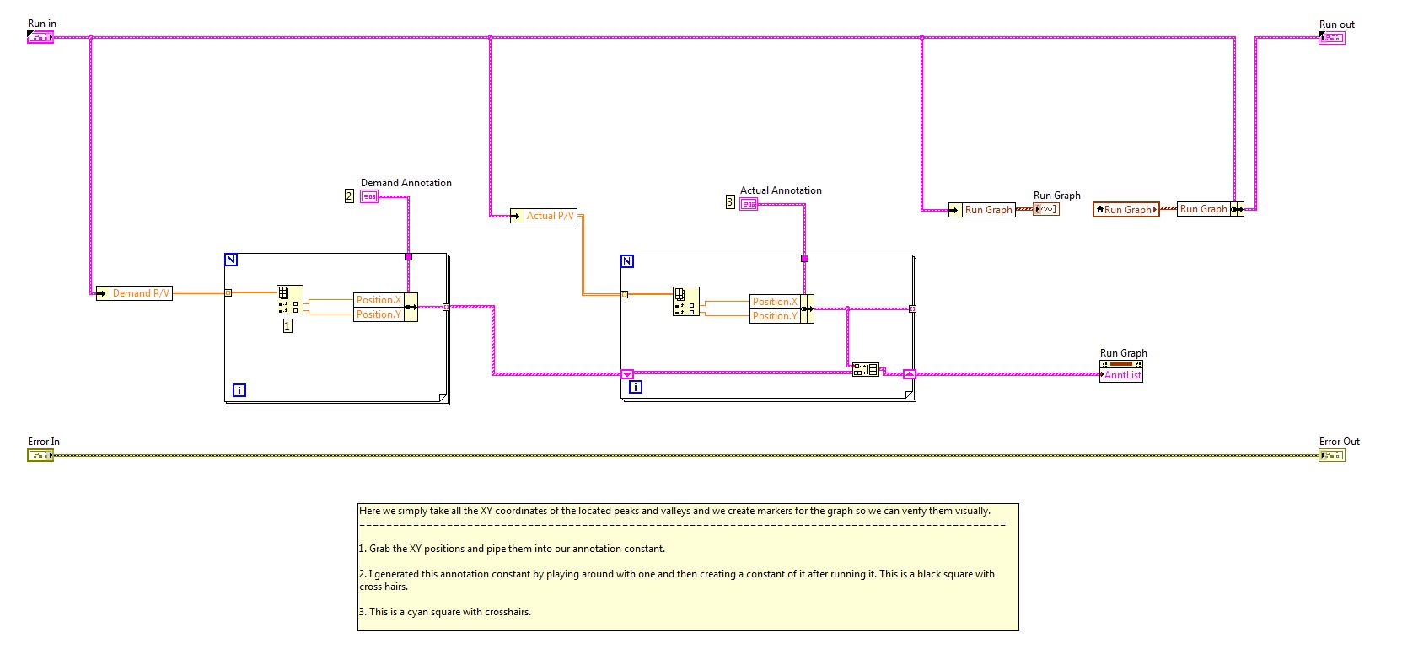This screenshot has width=1402, height=649.
Task: Select the Demand Annotation constant
Action: pos(369,196)
